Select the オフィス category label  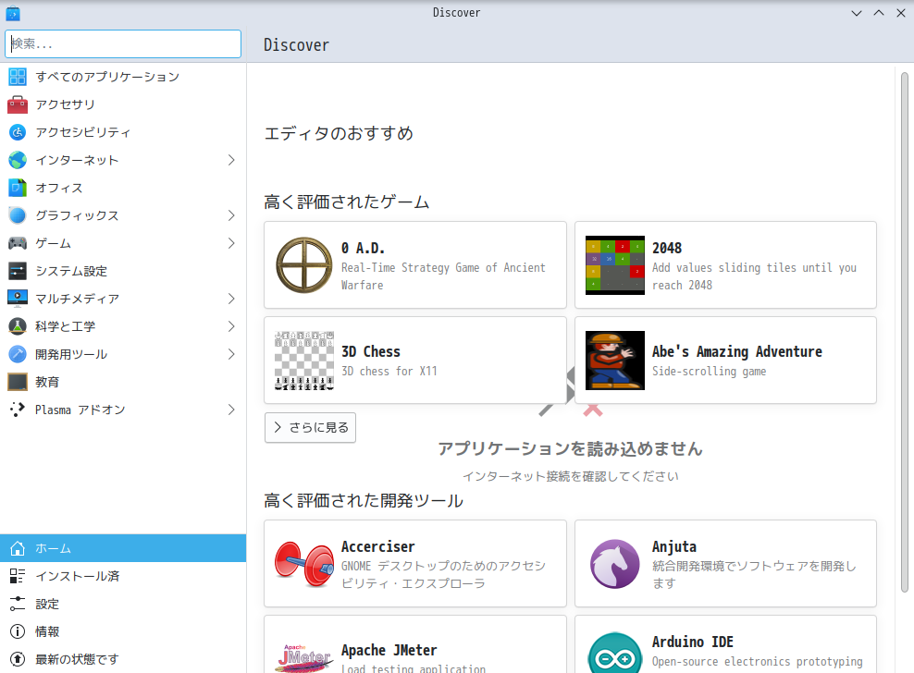[x=59, y=188]
